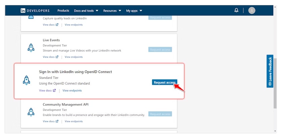Open the LinkedIn Developers logo home
The height and width of the screenshot is (138, 282).
35,11
